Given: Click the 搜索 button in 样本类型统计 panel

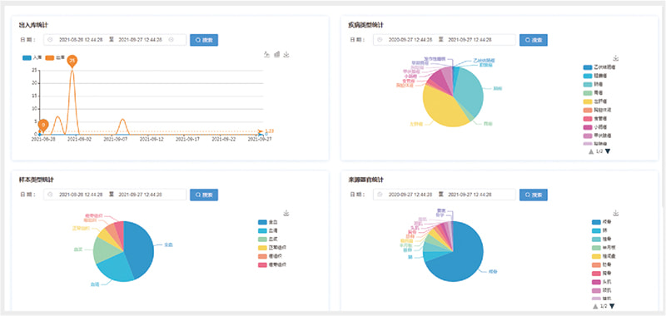Looking at the screenshot, I should pyautogui.click(x=204, y=195).
